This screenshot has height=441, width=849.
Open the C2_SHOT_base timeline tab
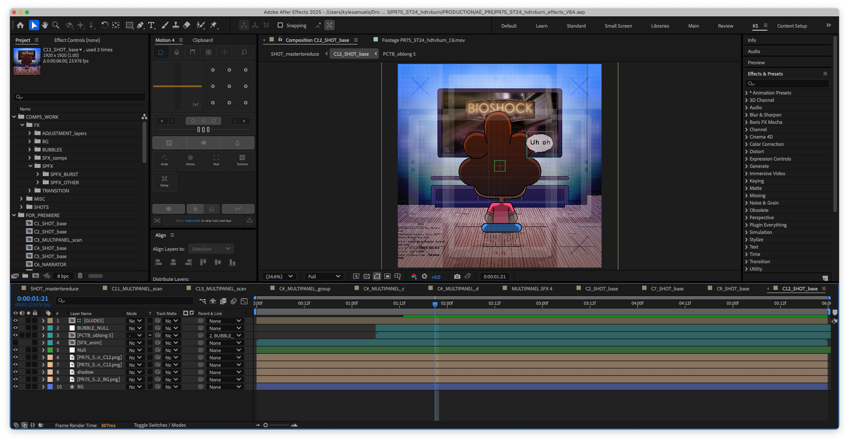tap(602, 289)
